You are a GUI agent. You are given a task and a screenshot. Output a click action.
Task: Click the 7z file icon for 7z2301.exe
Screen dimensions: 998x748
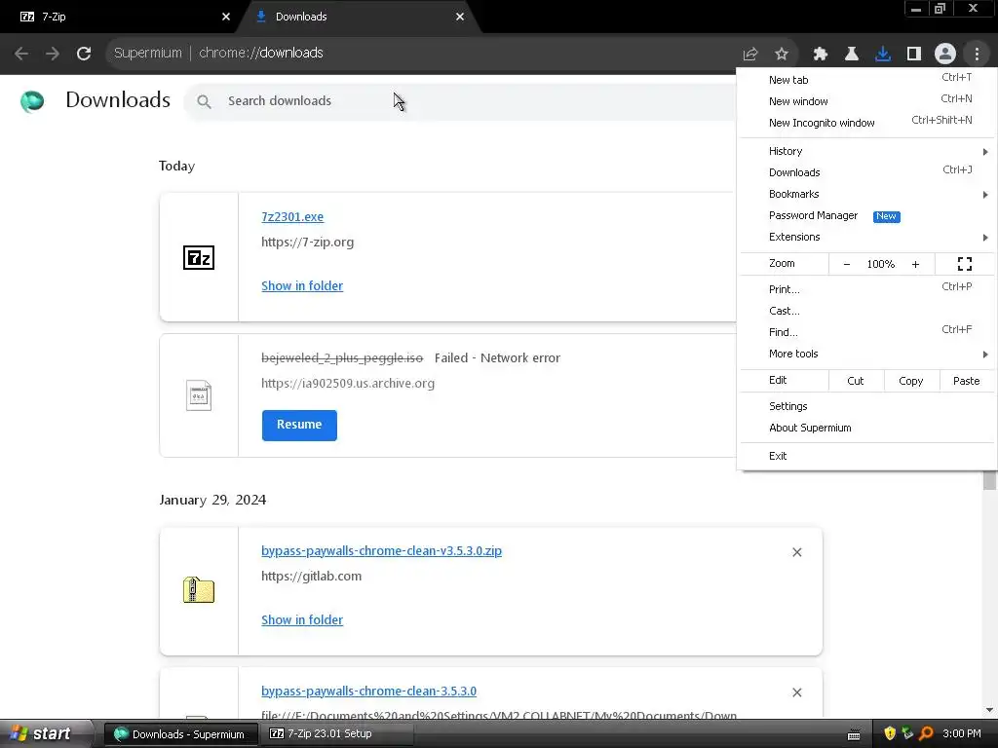click(x=199, y=257)
